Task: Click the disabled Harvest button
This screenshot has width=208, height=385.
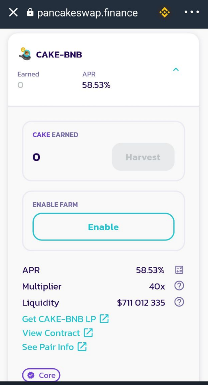Action: point(143,157)
